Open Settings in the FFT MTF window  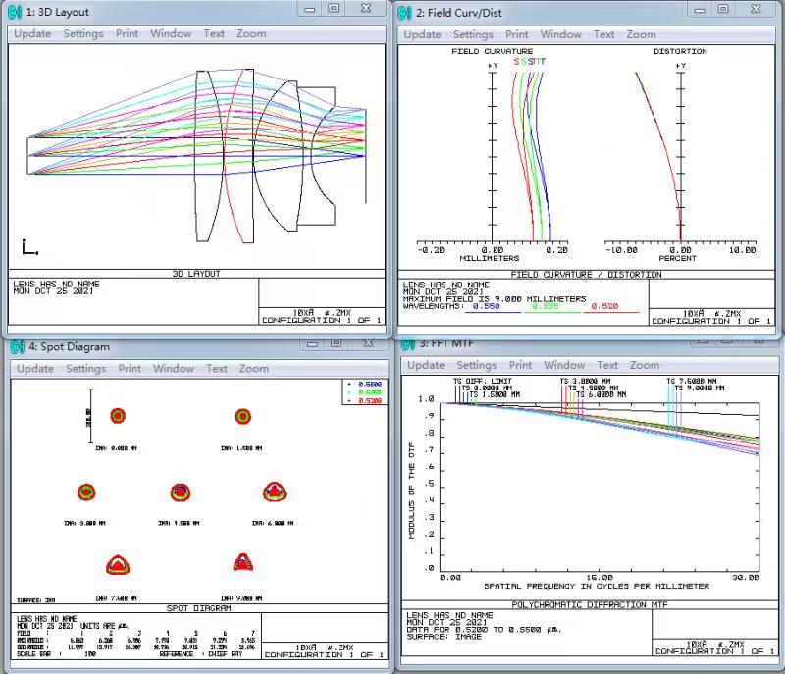pyautogui.click(x=476, y=365)
